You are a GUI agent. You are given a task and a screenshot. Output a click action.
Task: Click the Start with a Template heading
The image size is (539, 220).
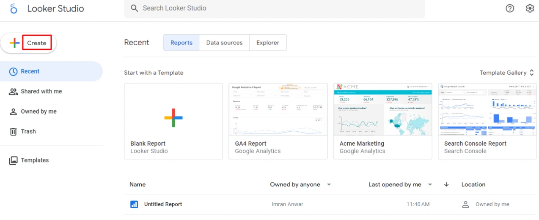(x=154, y=73)
